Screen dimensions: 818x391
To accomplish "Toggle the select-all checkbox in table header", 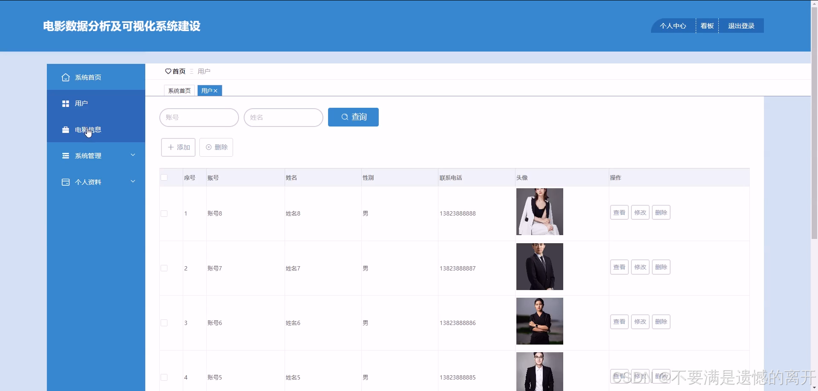I will [x=164, y=178].
